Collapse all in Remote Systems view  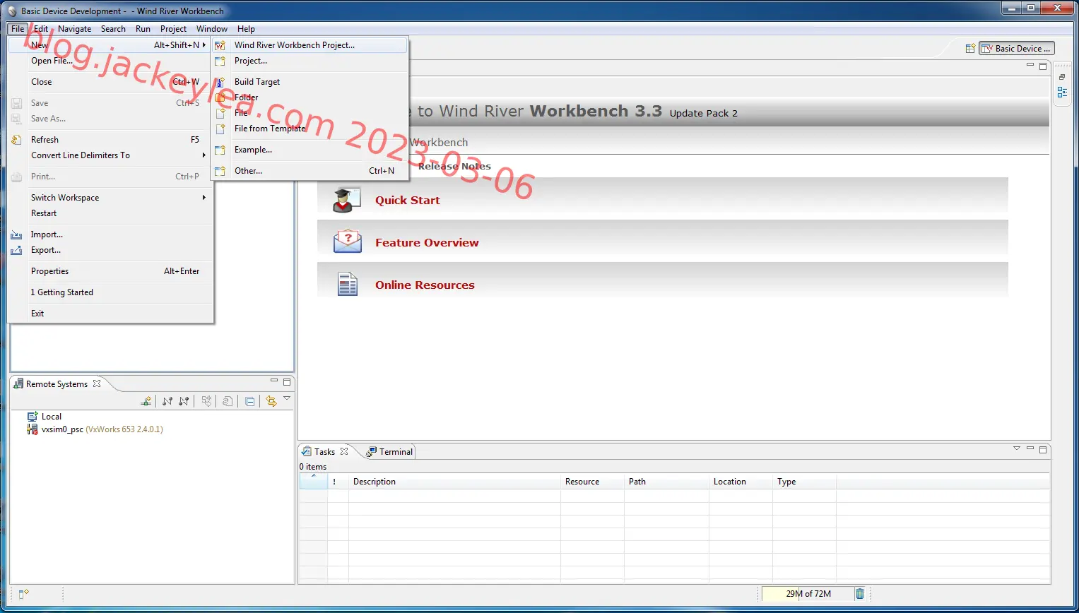(x=250, y=401)
